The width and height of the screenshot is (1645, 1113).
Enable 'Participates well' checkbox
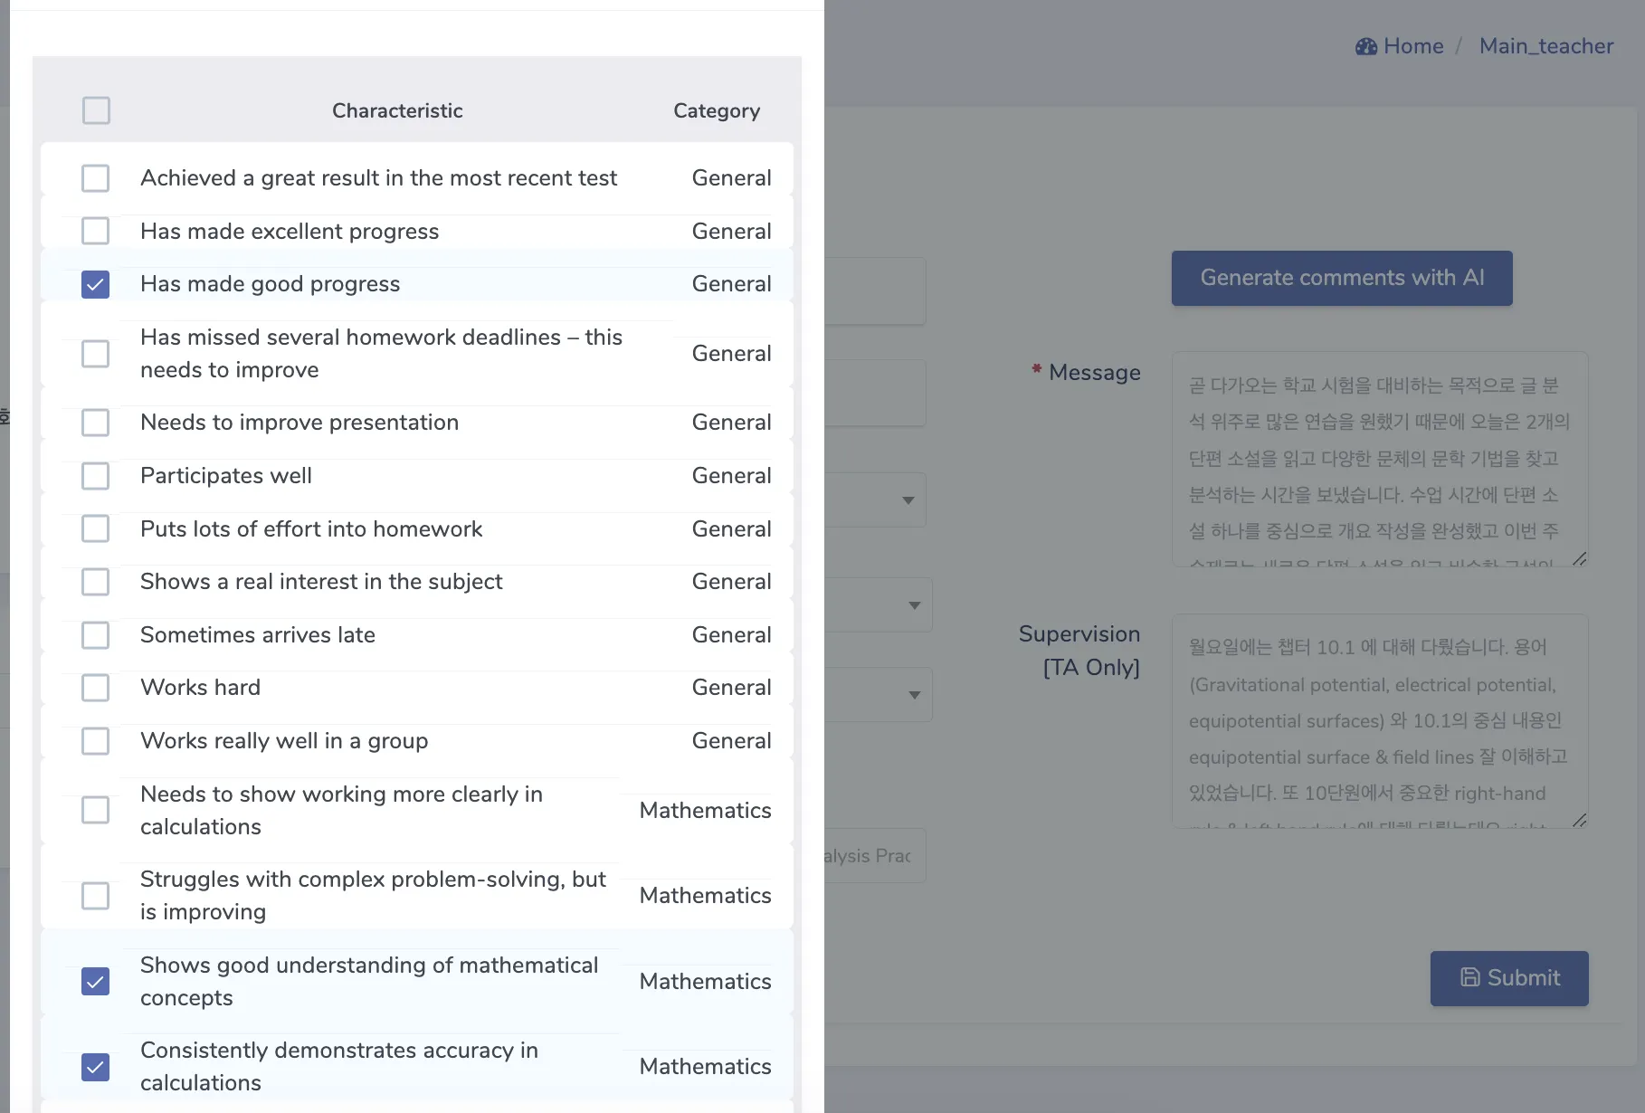pos(95,476)
